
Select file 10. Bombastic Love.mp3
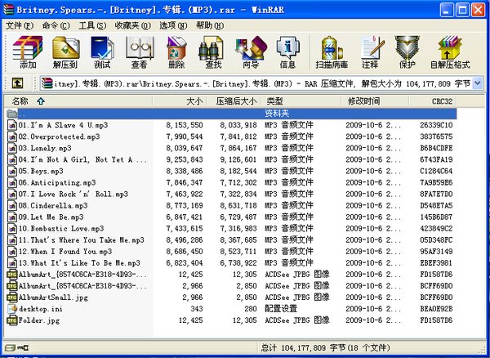click(x=61, y=229)
